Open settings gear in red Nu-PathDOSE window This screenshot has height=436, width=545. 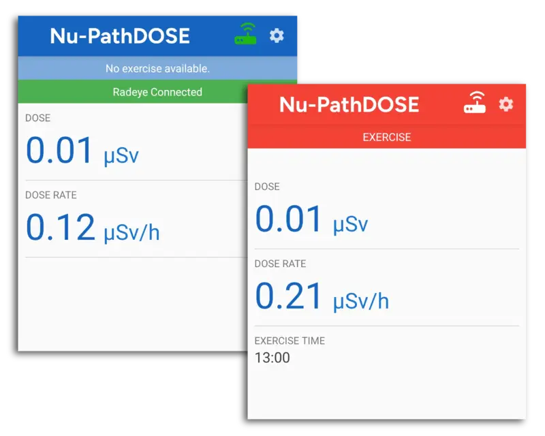point(506,104)
